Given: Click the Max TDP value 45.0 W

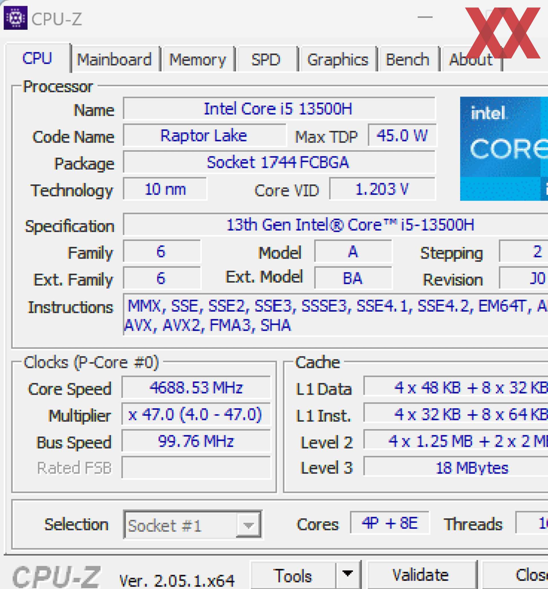Looking at the screenshot, I should click(402, 136).
